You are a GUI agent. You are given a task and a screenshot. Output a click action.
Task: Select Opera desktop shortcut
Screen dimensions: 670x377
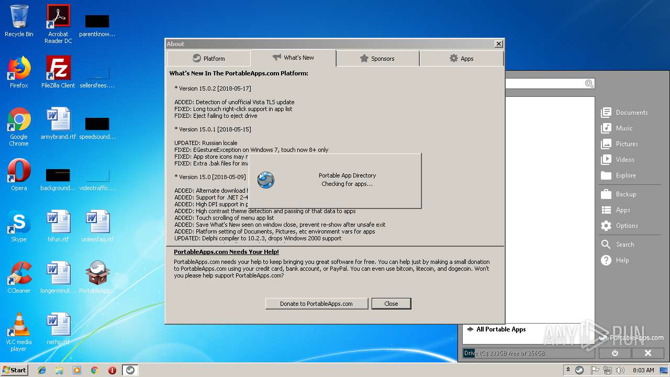coord(19,175)
